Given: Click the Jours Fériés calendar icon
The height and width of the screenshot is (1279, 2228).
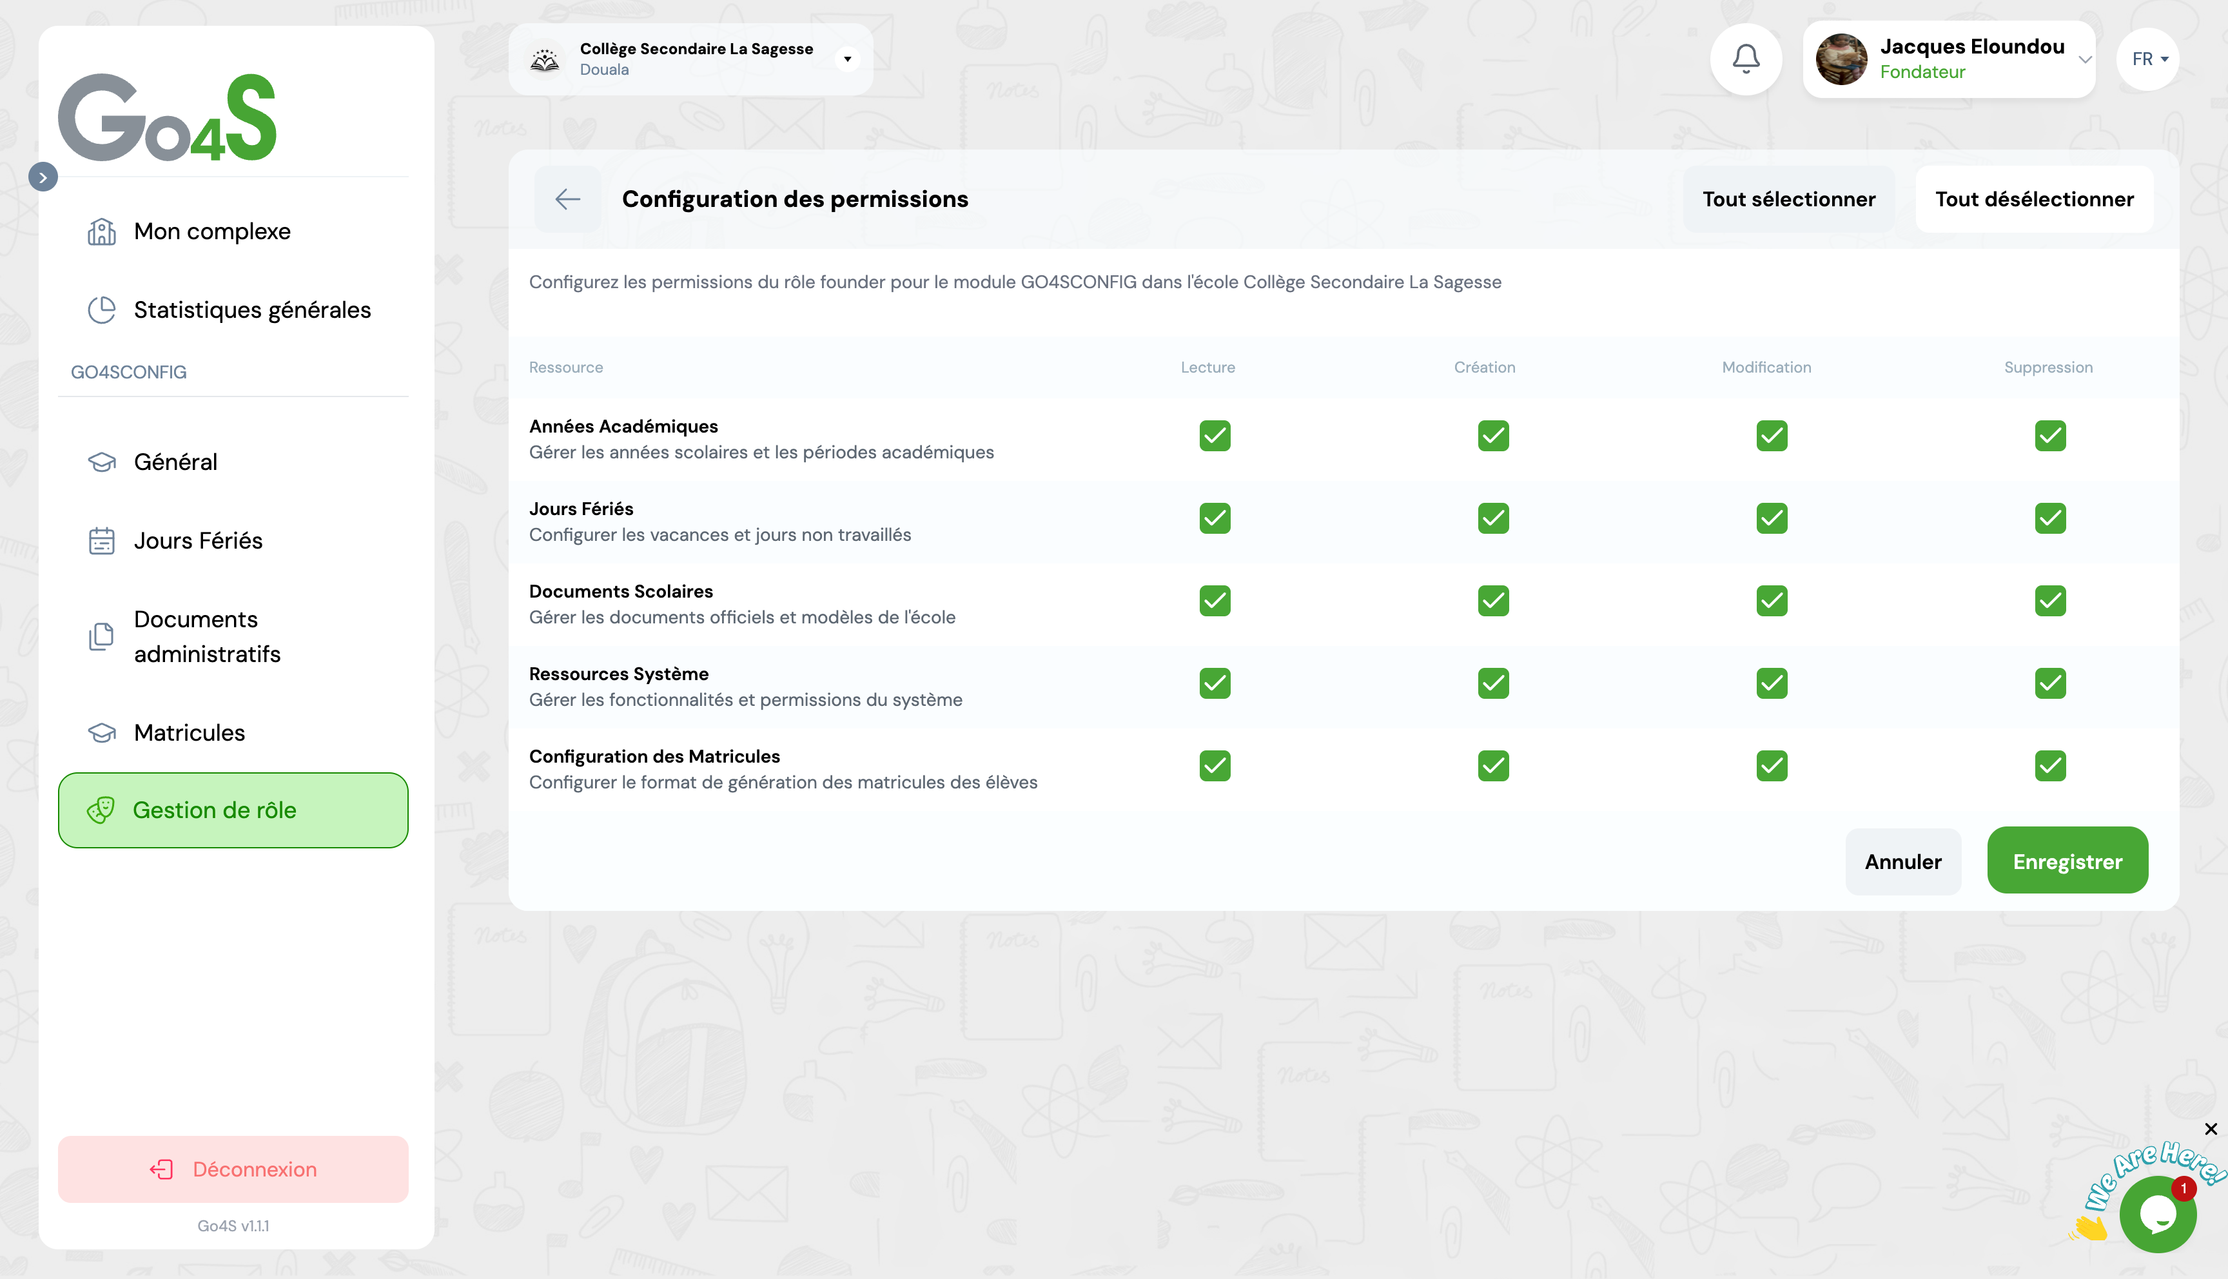Looking at the screenshot, I should (102, 541).
